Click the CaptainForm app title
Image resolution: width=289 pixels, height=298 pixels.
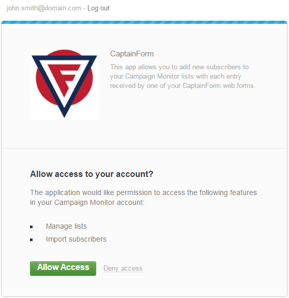pos(132,54)
